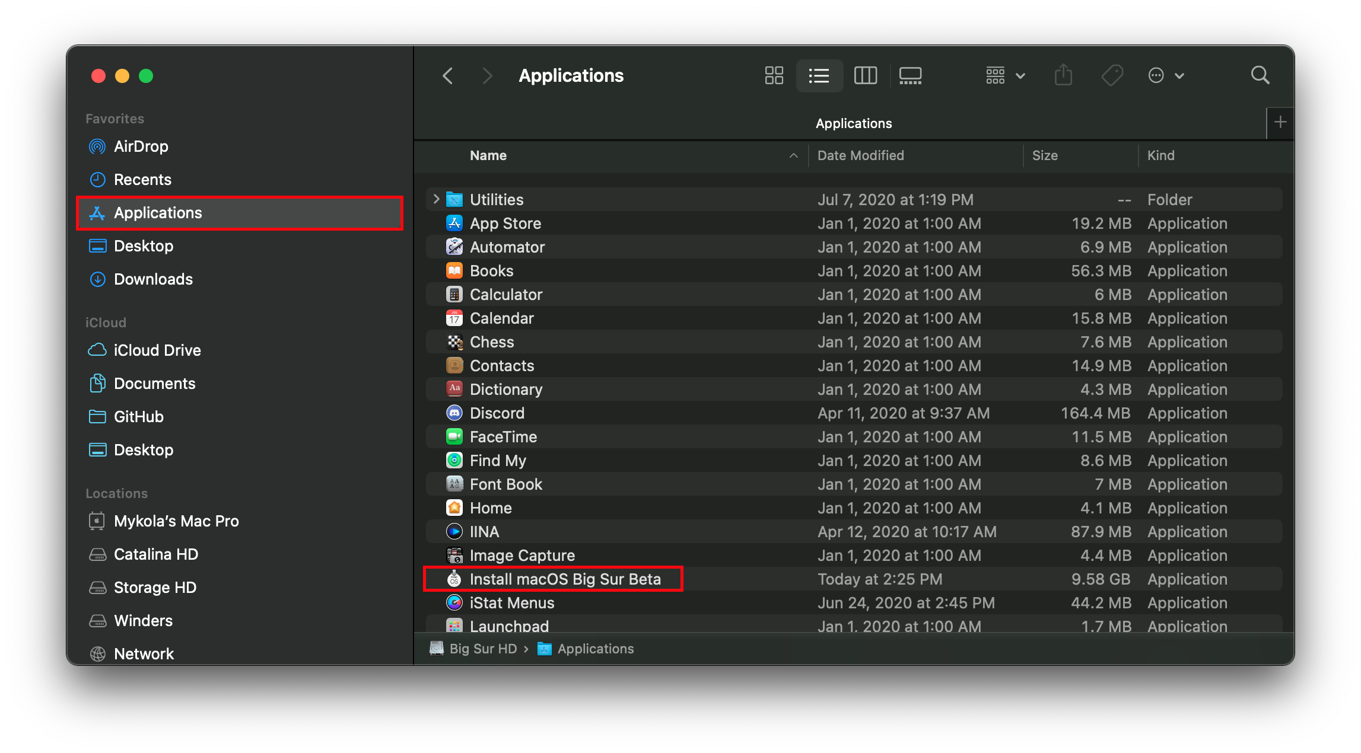Viewport: 1361px width, 753px height.
Task: Select the Folder kind cell for Utilities
Action: (1169, 199)
